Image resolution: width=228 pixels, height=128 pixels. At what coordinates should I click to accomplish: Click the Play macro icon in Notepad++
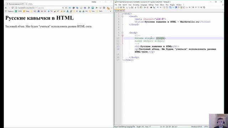(199, 7)
